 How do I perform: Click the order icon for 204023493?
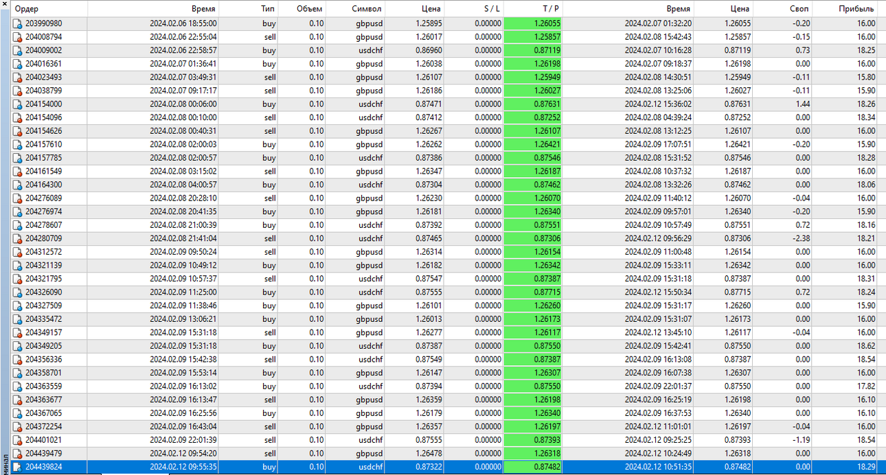pos(18,77)
